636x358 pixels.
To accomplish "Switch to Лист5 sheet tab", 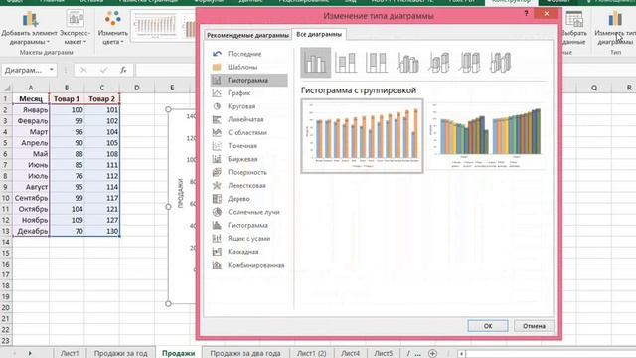I will (384, 354).
